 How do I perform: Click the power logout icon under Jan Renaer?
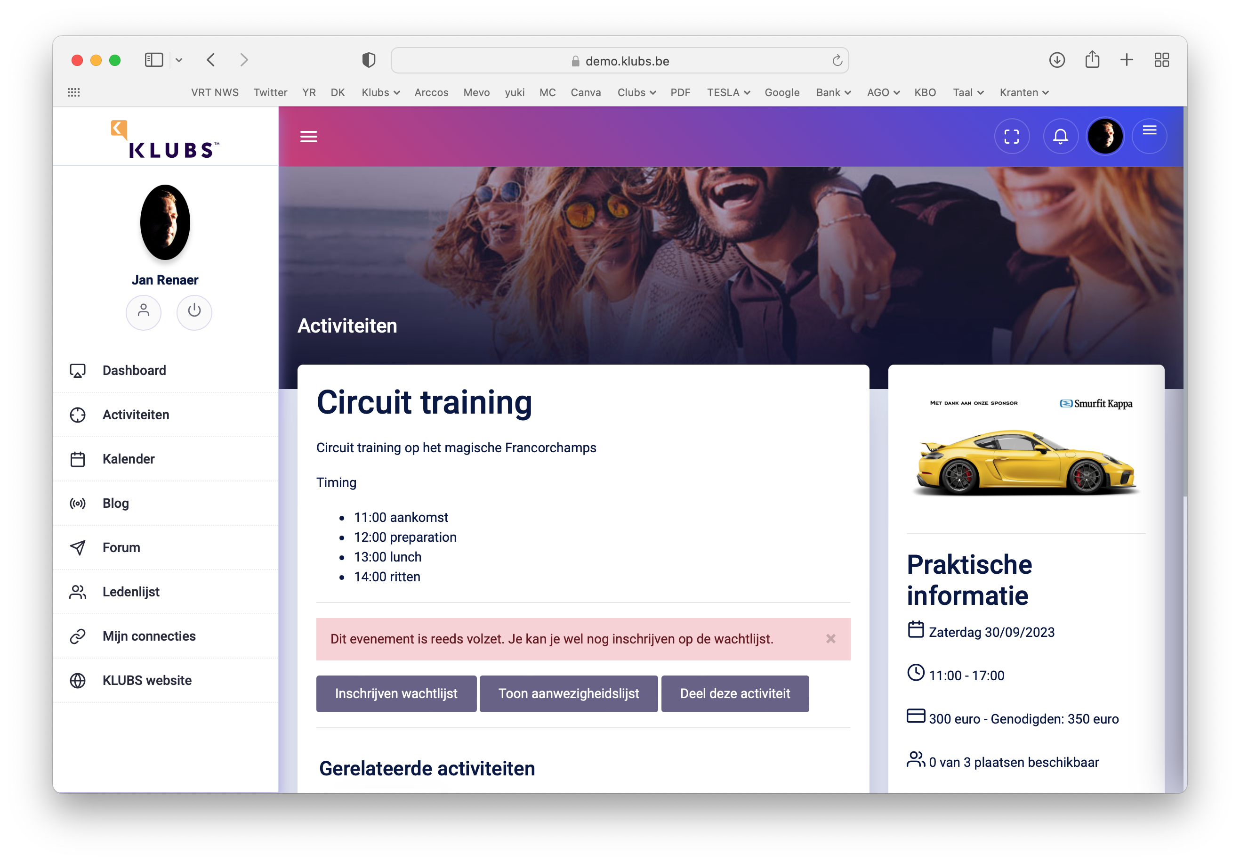[194, 312]
